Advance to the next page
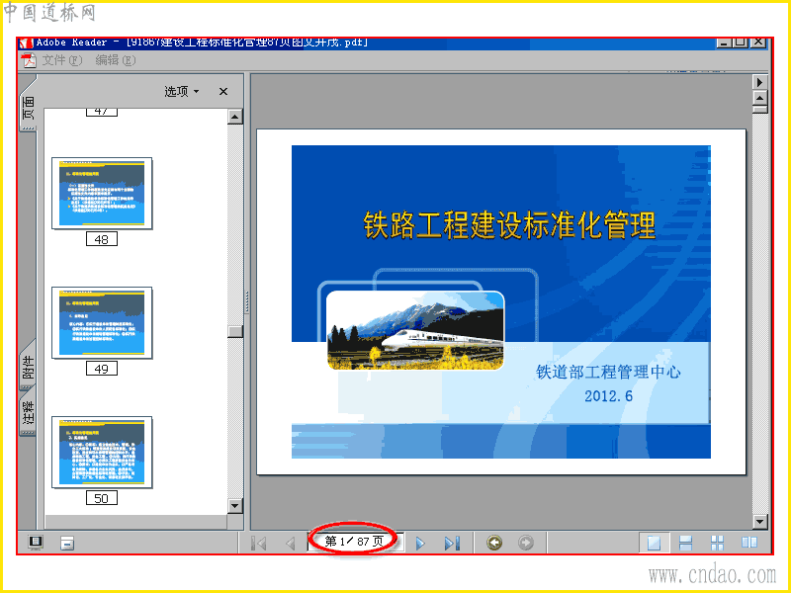The image size is (791, 593). [x=420, y=543]
